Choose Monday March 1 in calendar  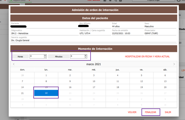coord(46,75)
